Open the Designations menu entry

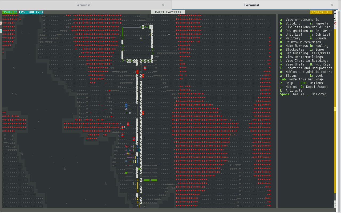pyautogui.click(x=294, y=31)
